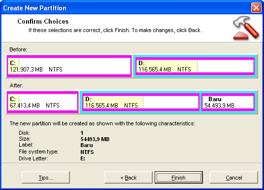Go back with the < Back button

pyautogui.click(x=128, y=178)
